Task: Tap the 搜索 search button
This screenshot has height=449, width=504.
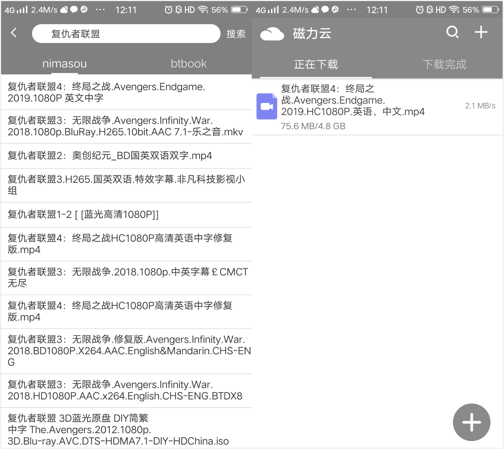Action: pos(236,34)
